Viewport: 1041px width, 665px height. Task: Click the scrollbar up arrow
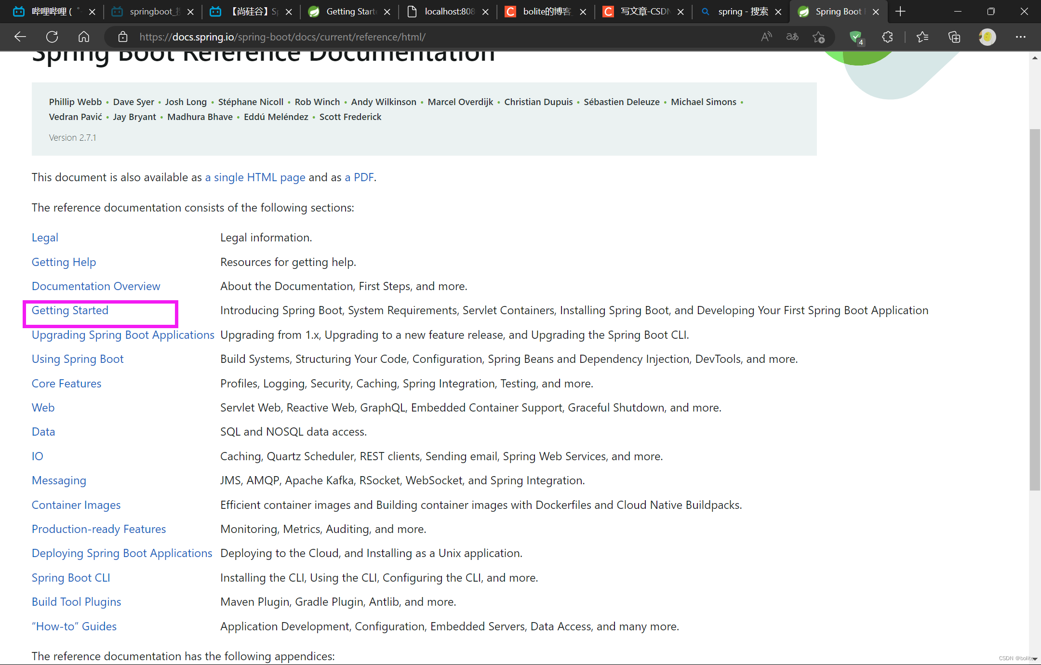tap(1034, 58)
